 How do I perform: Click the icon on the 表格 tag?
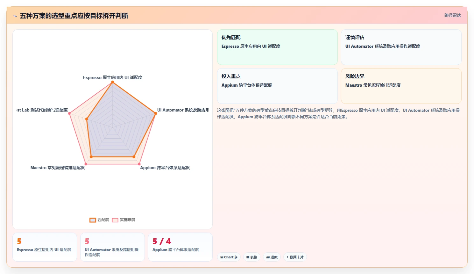[x=248, y=257]
